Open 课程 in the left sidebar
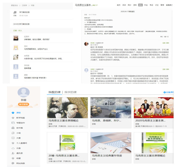 pos(19,112)
